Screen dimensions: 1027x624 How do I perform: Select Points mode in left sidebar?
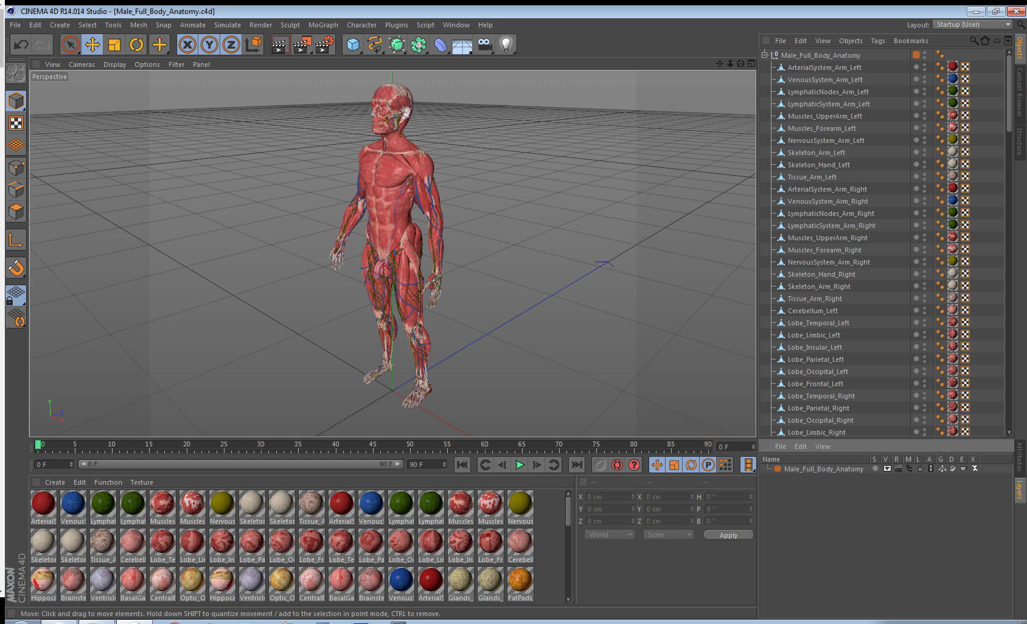tap(16, 167)
